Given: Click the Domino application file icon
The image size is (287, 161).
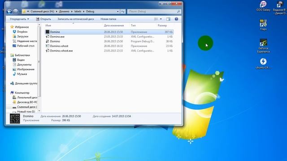Looking at the screenshot, I should (48, 32).
